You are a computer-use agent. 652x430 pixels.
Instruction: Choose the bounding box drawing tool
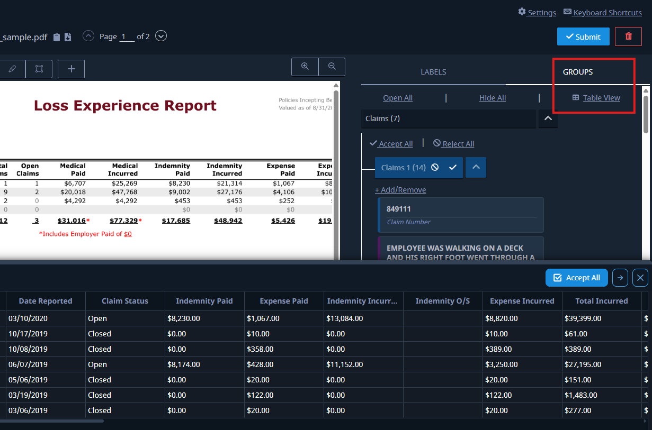[39, 69]
